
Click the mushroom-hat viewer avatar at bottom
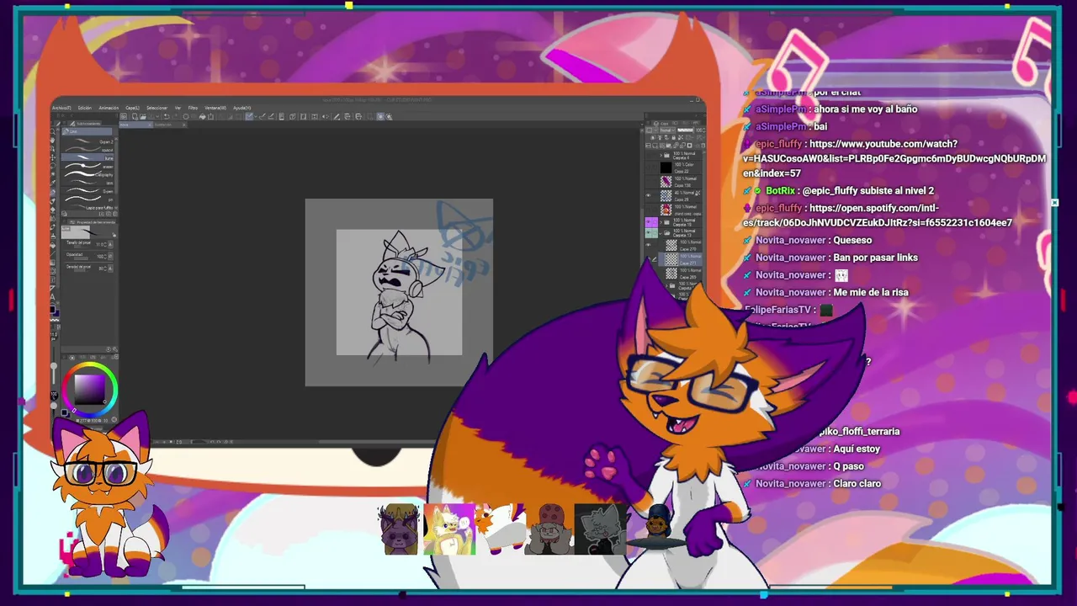pos(549,529)
